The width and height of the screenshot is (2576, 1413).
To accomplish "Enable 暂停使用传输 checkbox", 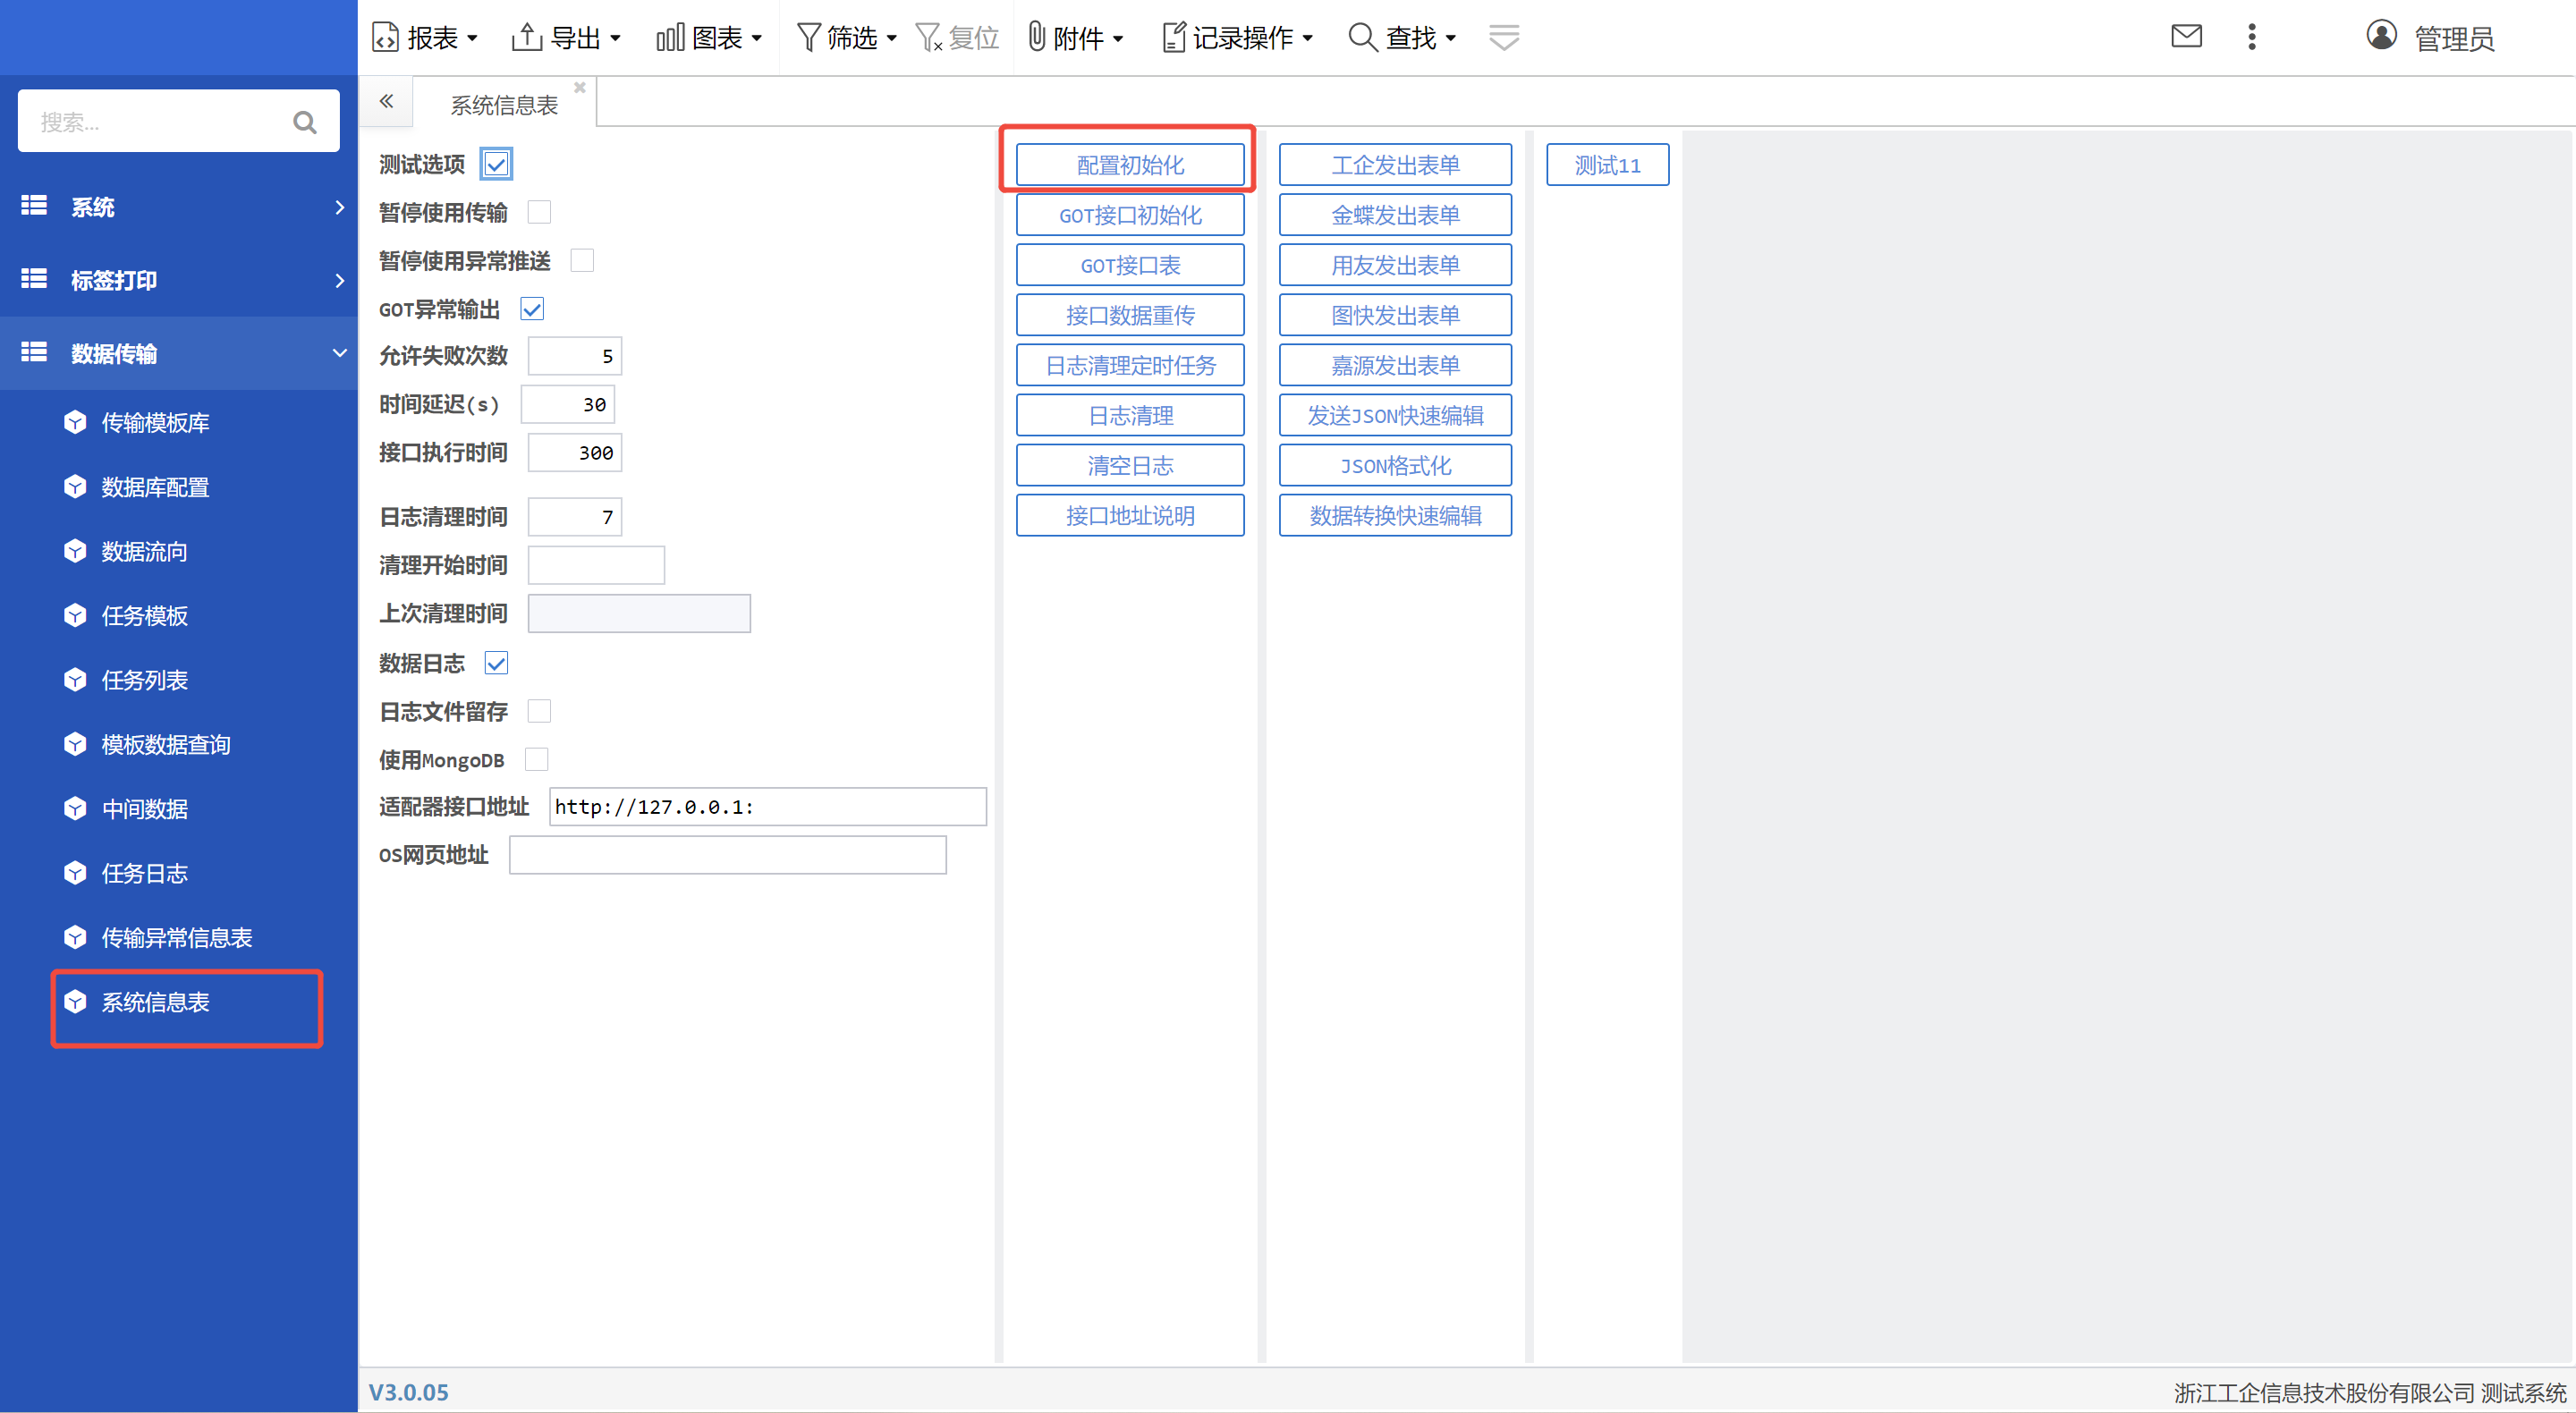I will click(x=539, y=212).
